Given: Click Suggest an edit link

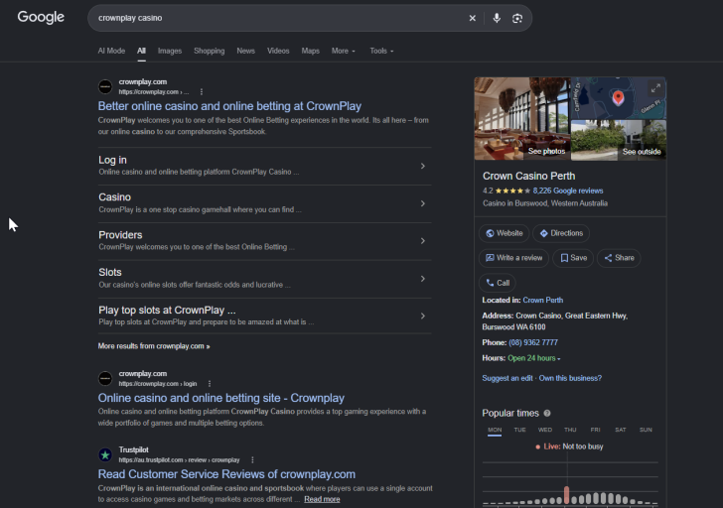Looking at the screenshot, I should 507,378.
